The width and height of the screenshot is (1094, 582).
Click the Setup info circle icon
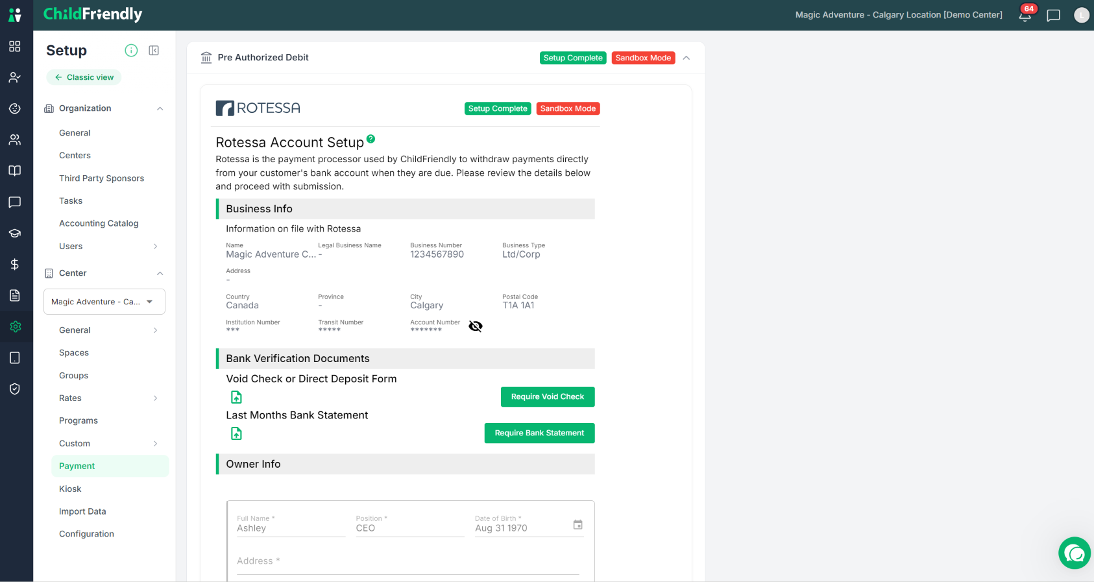pyautogui.click(x=131, y=51)
